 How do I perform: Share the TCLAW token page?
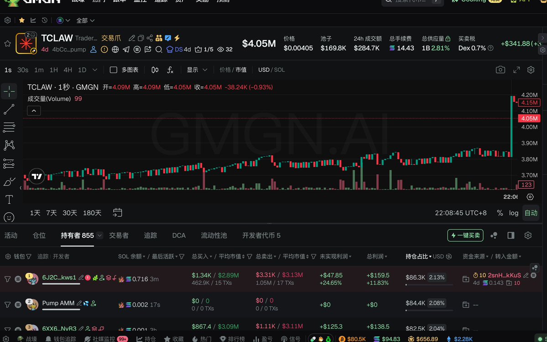tap(150, 38)
